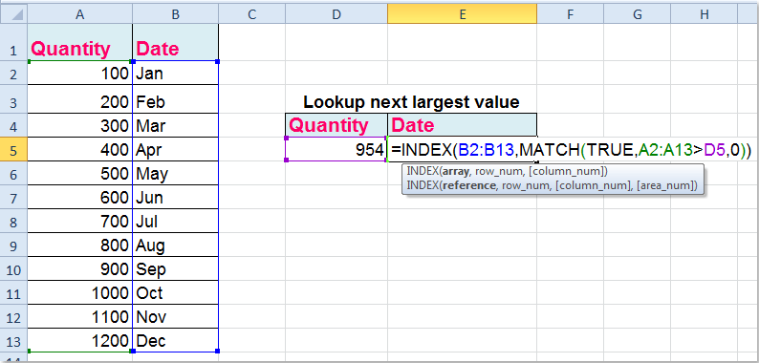The image size is (759, 363).
Task: Click the Aug cell
Action: click(175, 246)
